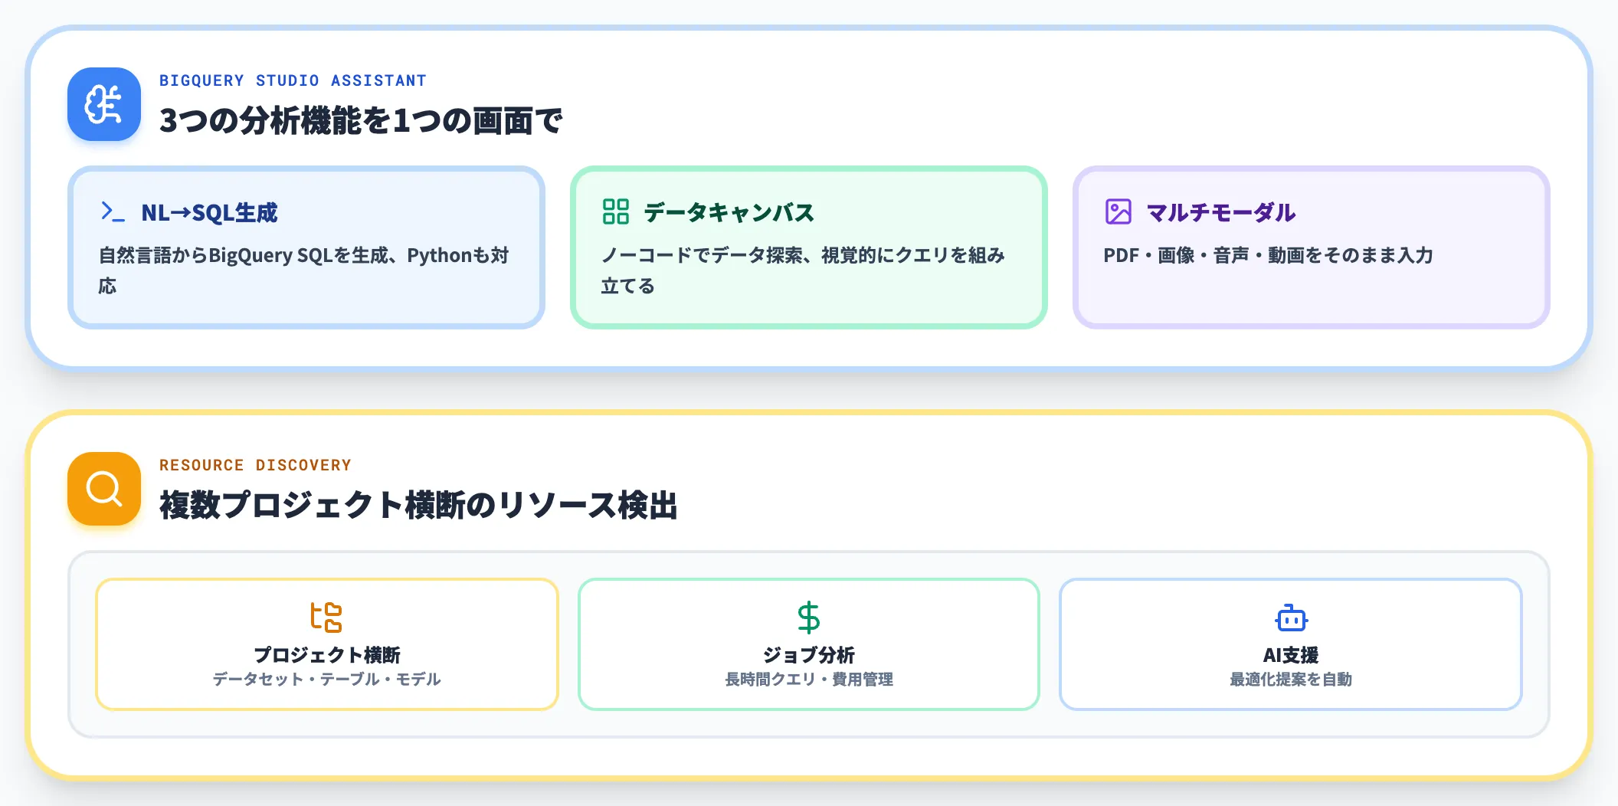This screenshot has width=1618, height=806.
Task: Open the ジョブ分析 card title
Action: (808, 655)
